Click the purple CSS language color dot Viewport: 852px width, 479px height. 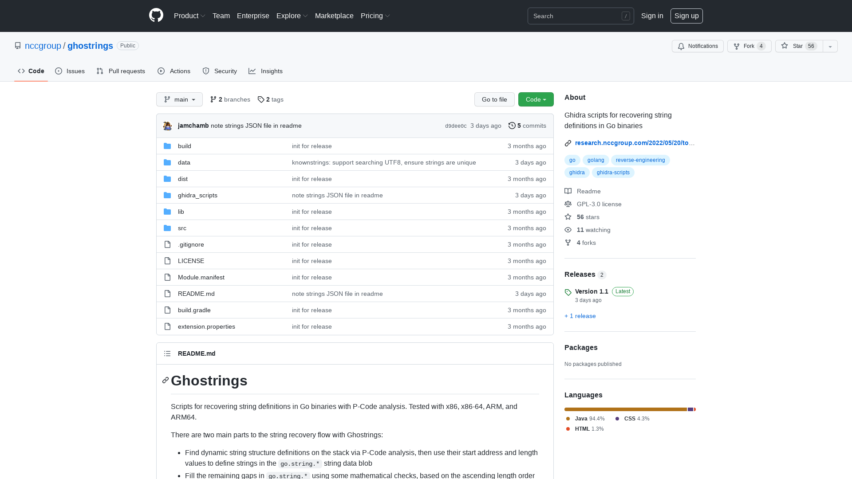pos(617,419)
